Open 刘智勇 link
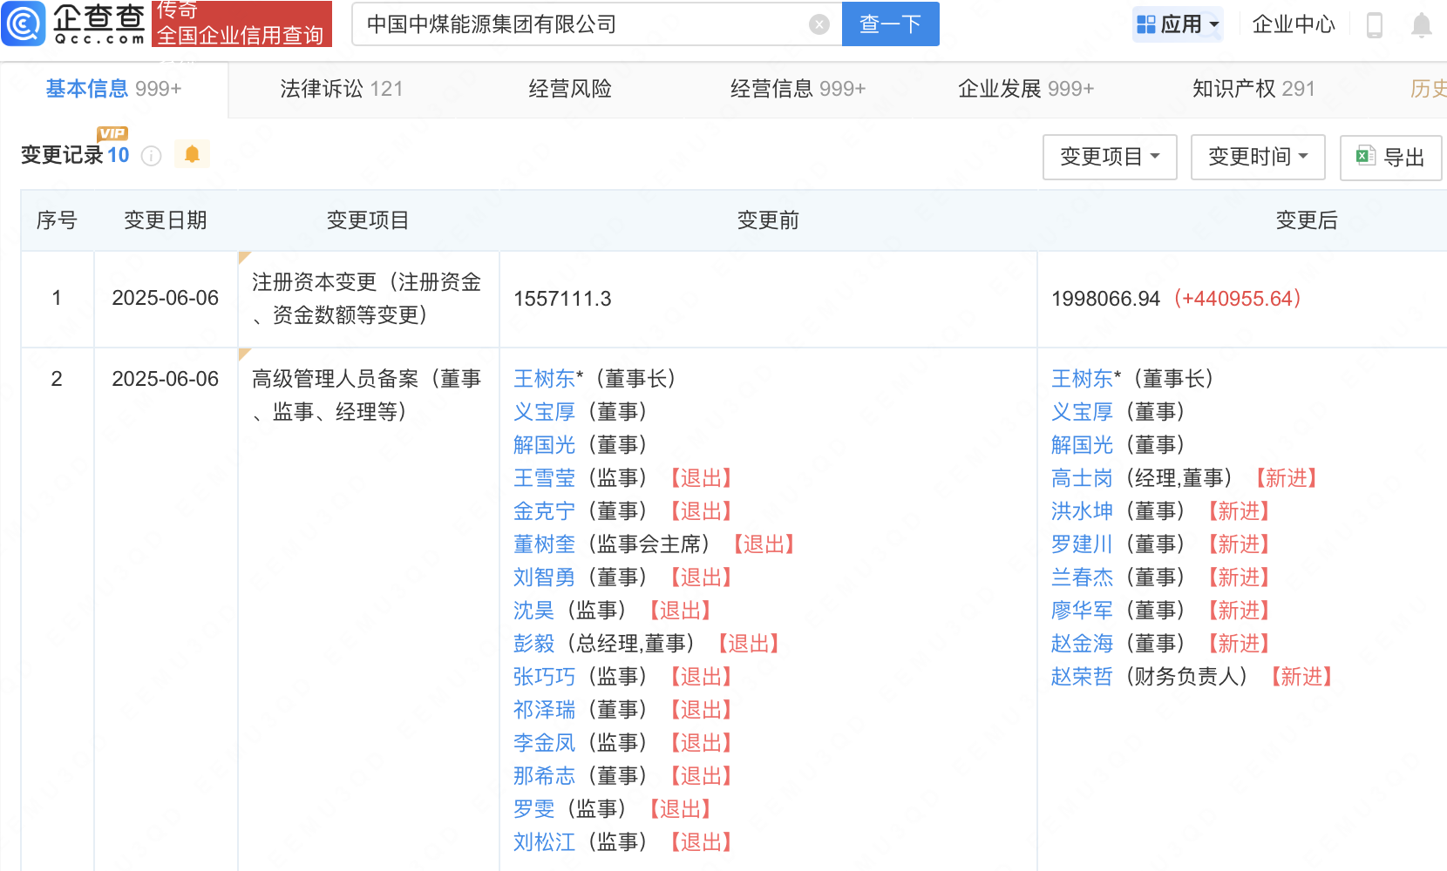1447x871 pixels. point(545,577)
